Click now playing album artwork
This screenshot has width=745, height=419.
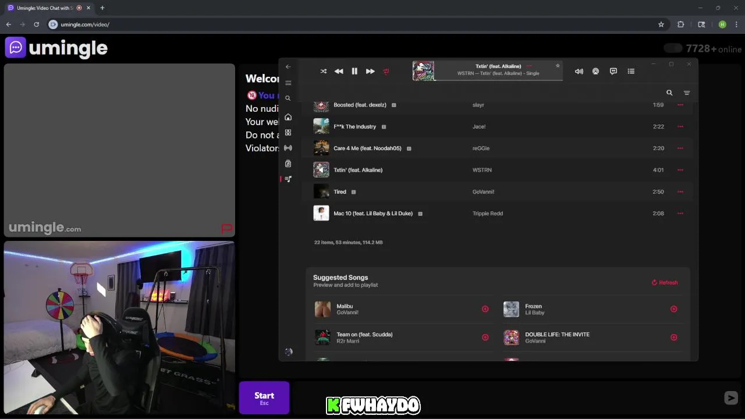tap(423, 71)
